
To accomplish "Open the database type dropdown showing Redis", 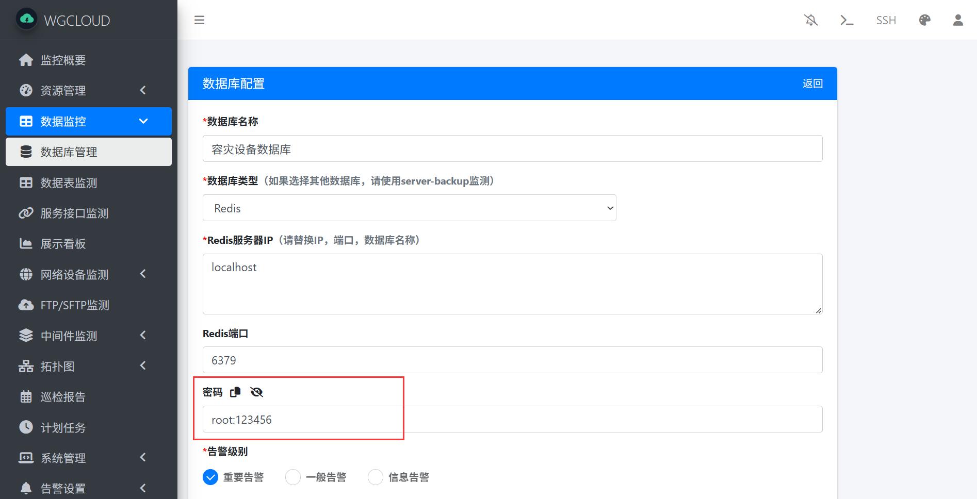I will [x=410, y=208].
